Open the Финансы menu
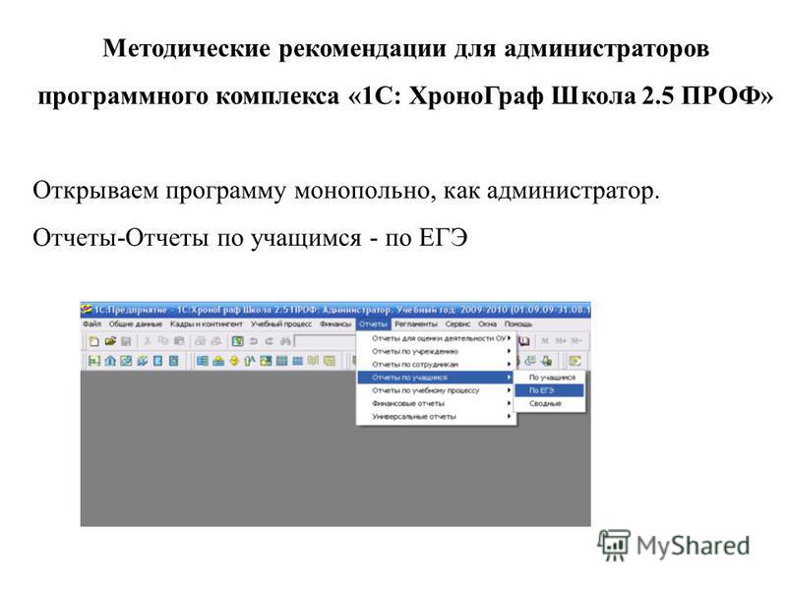Image resolution: width=787 pixels, height=590 pixels. pos(335,324)
